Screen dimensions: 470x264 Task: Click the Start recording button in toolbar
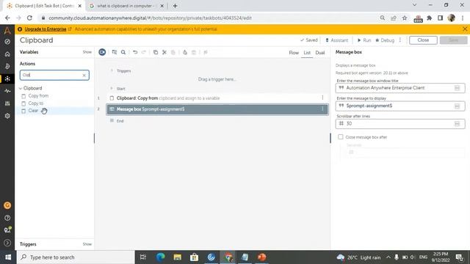[x=102, y=52]
